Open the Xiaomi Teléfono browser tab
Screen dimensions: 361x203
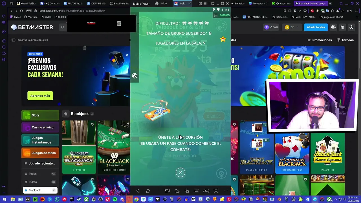point(26,3)
